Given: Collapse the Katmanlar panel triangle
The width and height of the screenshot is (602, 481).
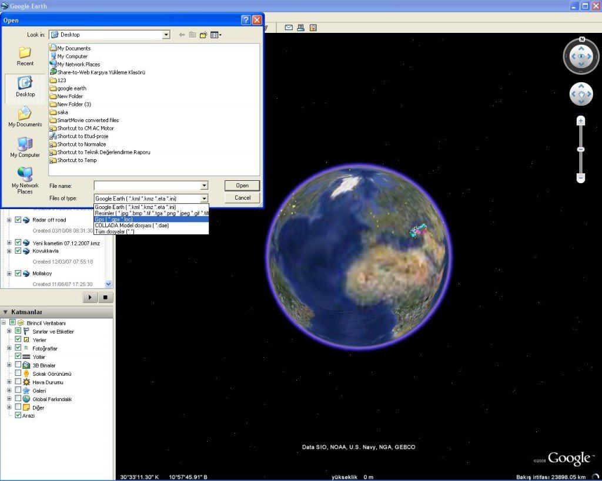Looking at the screenshot, I should click(x=5, y=312).
